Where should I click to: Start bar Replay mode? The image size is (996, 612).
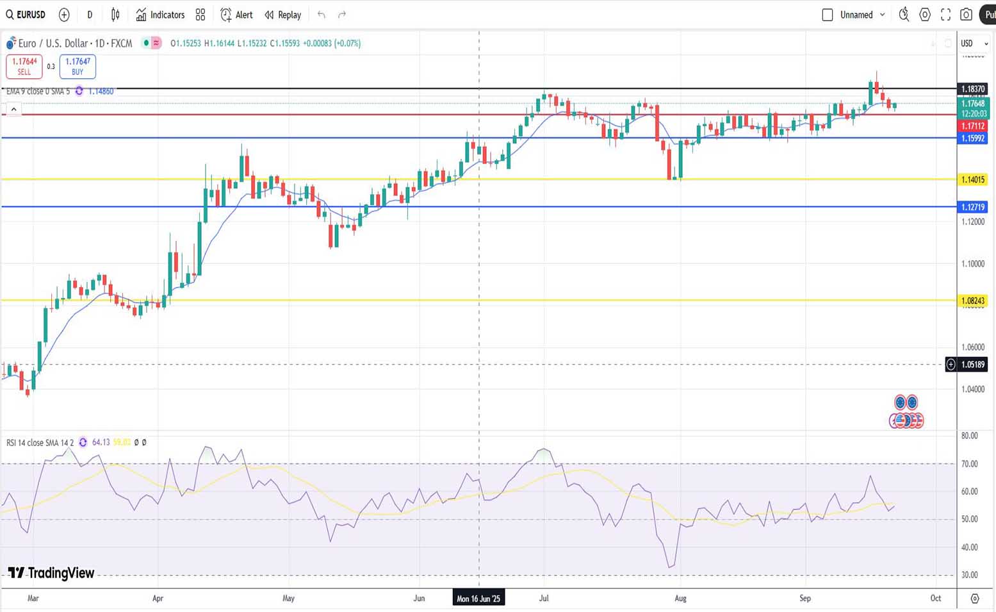[282, 15]
